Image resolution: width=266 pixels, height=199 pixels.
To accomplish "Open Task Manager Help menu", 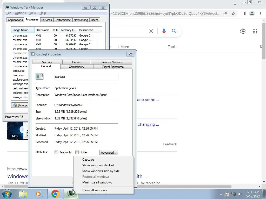I will coord(43,13).
